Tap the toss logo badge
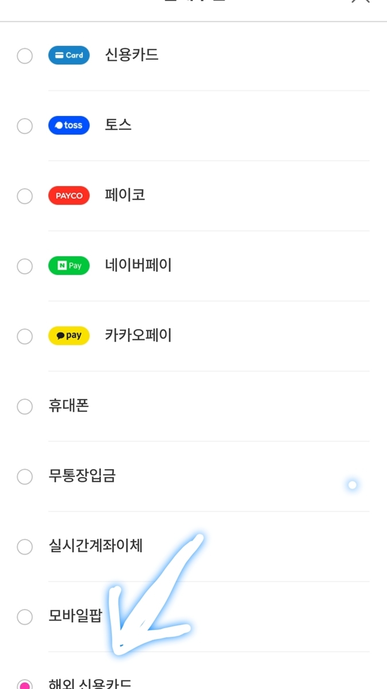Image resolution: width=387 pixels, height=689 pixels. point(69,125)
